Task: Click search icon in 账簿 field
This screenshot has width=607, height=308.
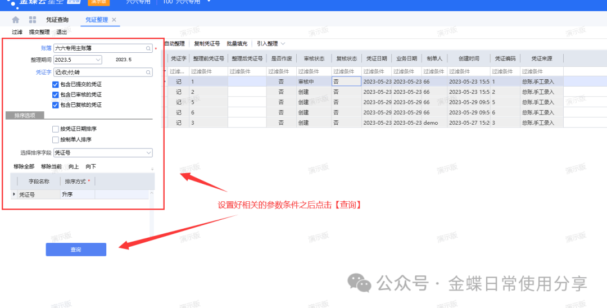Action: point(148,48)
